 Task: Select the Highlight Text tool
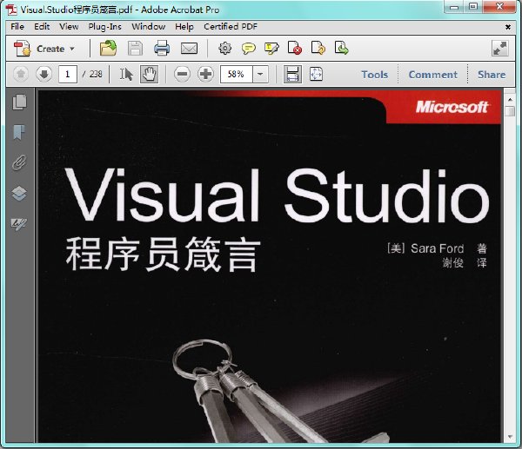tap(271, 49)
